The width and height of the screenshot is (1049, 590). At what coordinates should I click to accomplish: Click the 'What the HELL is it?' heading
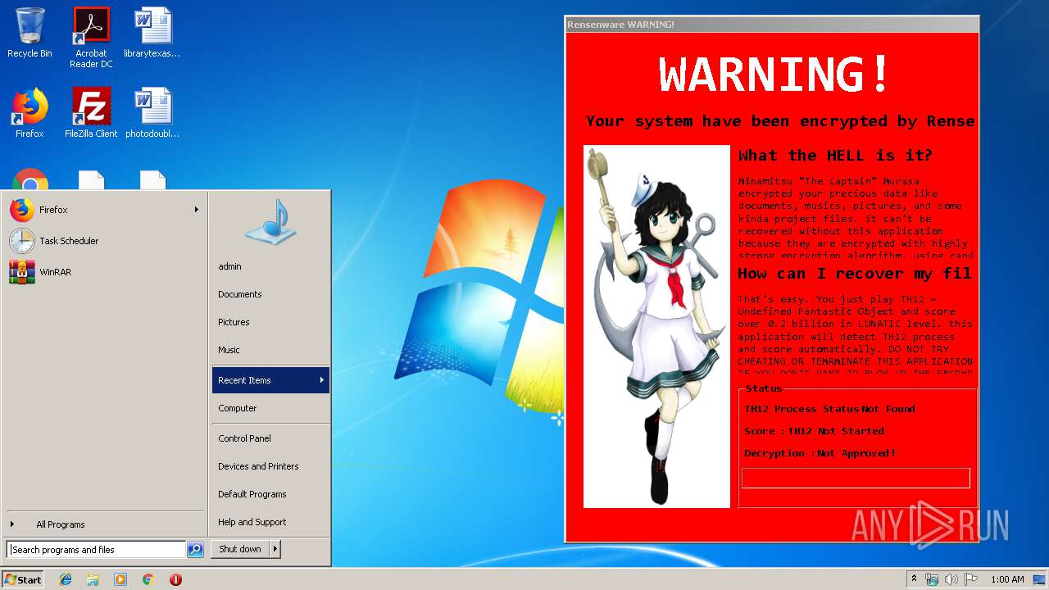click(x=835, y=156)
